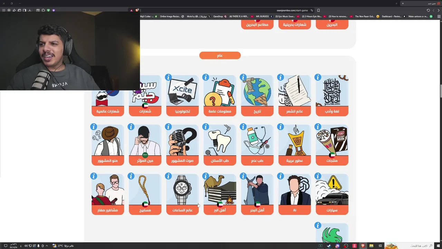The height and width of the screenshot is (249, 442).
Task: View info for منتجات category
Action: pyautogui.click(x=318, y=127)
